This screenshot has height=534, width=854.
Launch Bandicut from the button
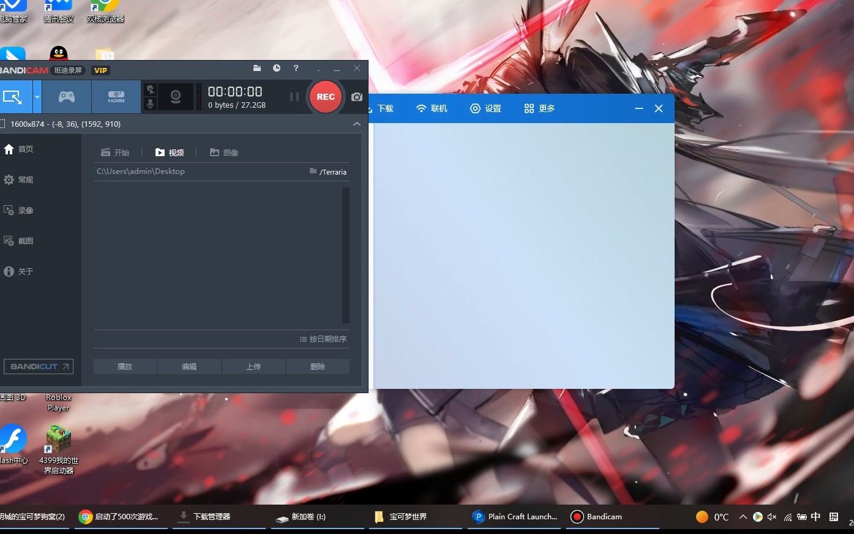tap(38, 366)
